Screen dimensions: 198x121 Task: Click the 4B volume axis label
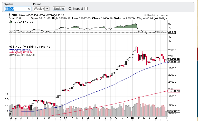pyautogui.click(x=6, y=94)
